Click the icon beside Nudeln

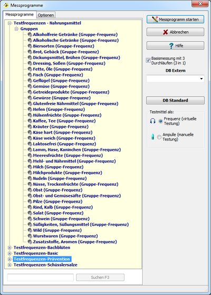(30, 178)
